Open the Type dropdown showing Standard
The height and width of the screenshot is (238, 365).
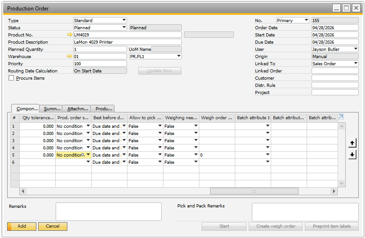(124, 20)
